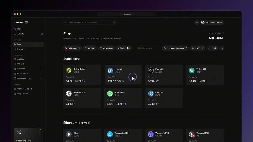Click Frax USD APY trend icon

click(x=157, y=81)
